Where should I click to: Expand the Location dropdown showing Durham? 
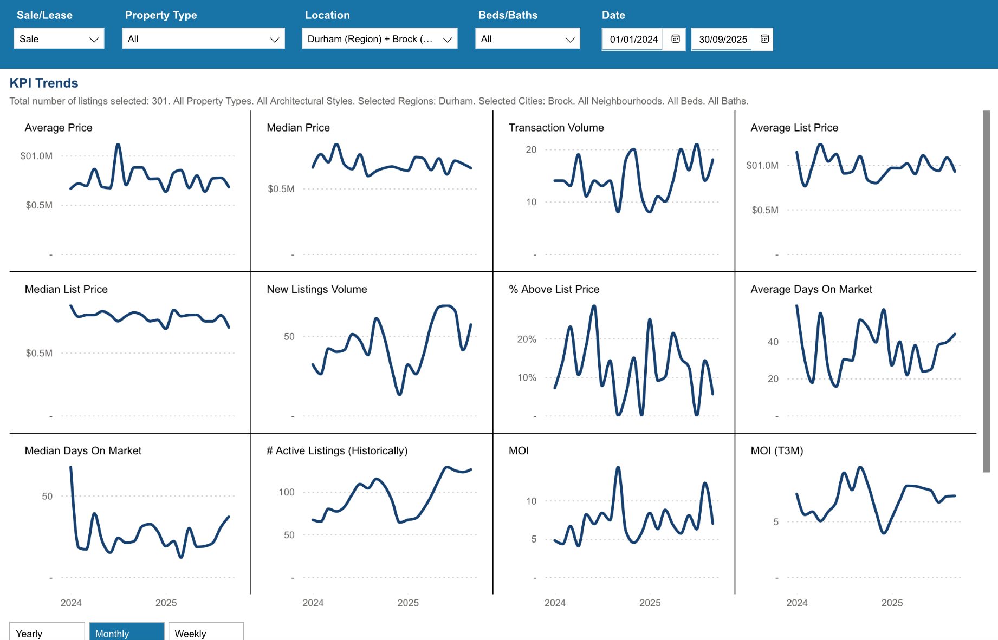pos(379,39)
